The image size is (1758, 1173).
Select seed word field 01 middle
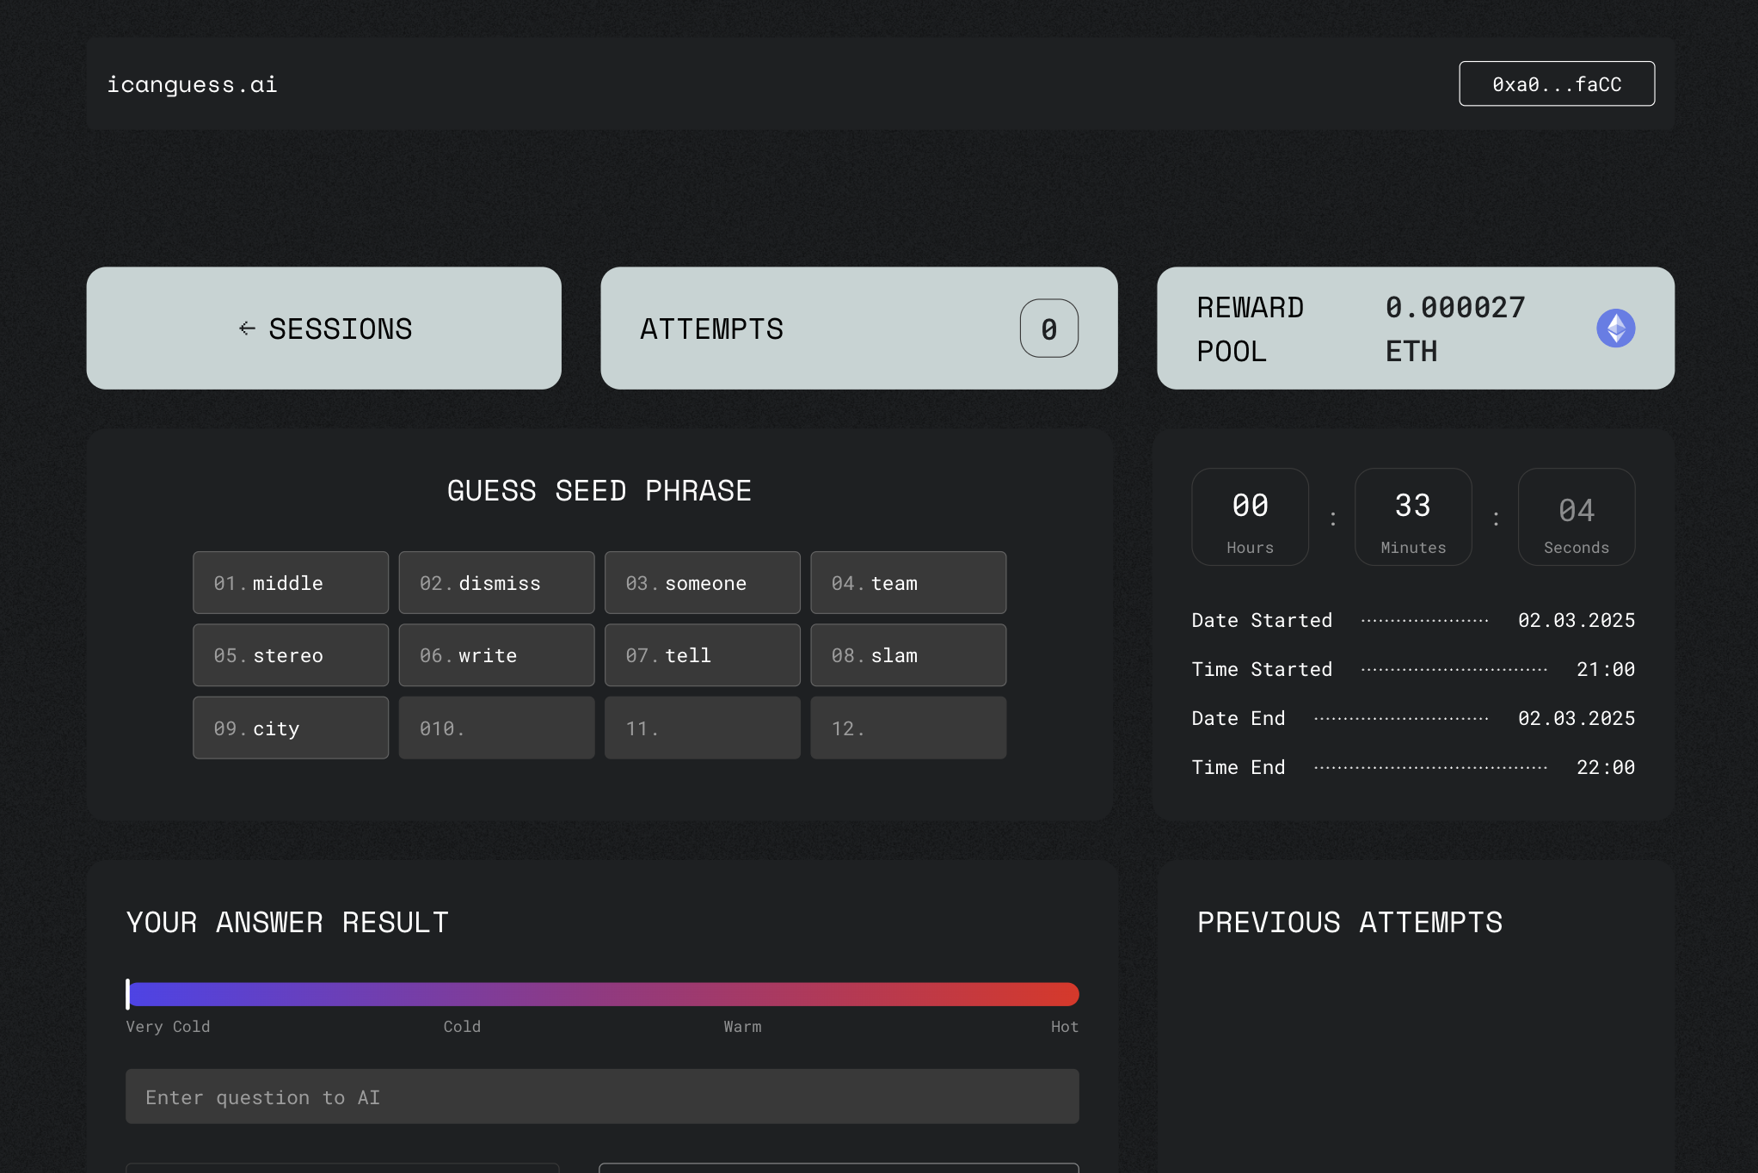coord(291,583)
